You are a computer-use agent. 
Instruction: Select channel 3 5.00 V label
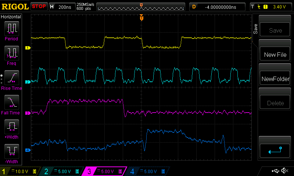coord(107,171)
